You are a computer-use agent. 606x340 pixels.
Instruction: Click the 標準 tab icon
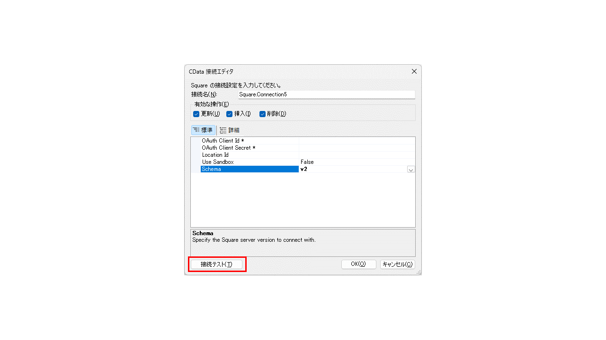click(x=196, y=130)
